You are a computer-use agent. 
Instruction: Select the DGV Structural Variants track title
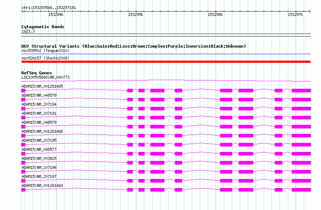coord(134,46)
